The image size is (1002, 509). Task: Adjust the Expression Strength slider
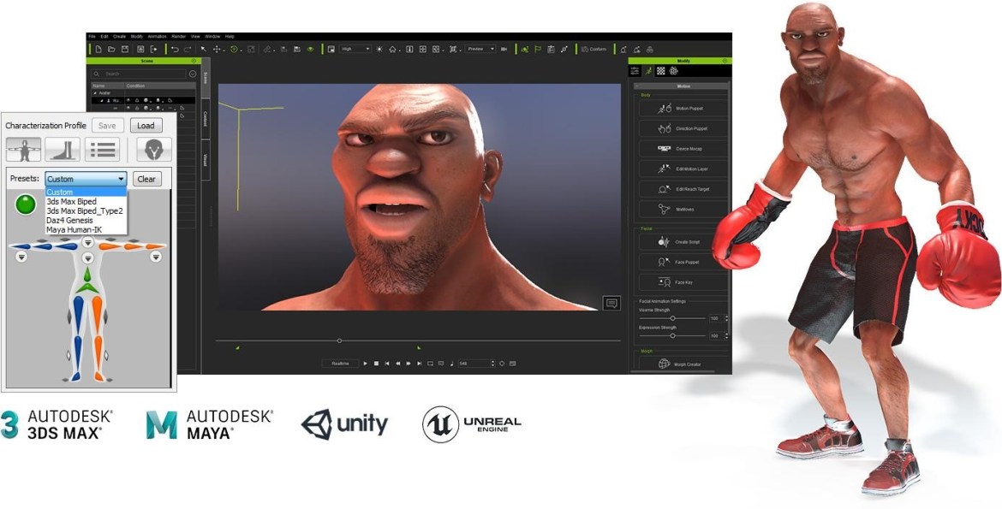coord(672,335)
